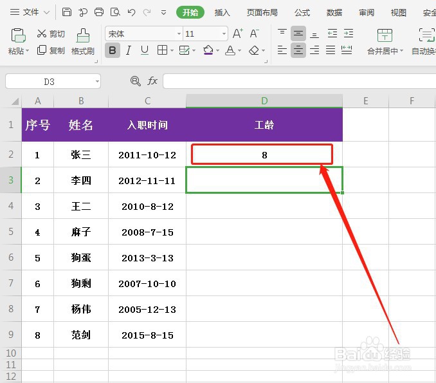Increase indent icon

(348, 33)
